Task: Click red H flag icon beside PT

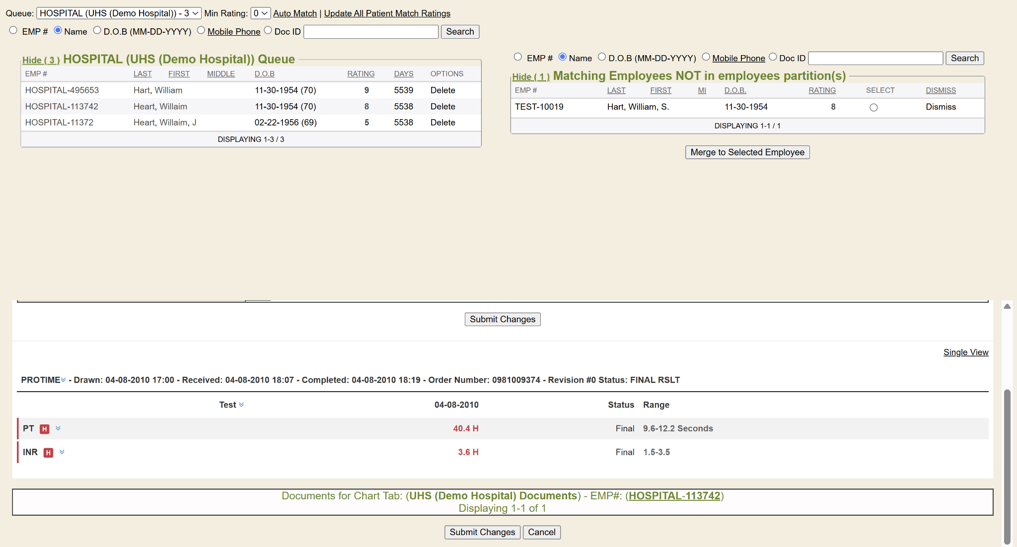Action: 45,429
